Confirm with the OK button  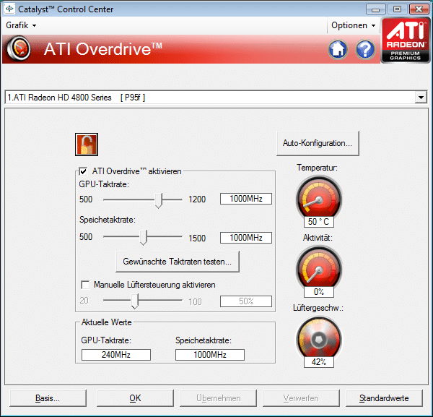click(x=136, y=398)
